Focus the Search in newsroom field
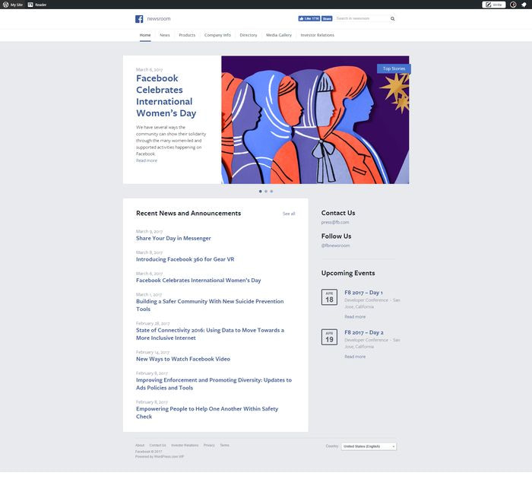Viewport: 532px width, 479px height. [363, 19]
